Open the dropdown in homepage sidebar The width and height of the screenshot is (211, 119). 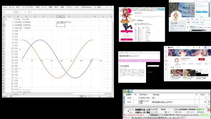pyautogui.click(x=153, y=66)
